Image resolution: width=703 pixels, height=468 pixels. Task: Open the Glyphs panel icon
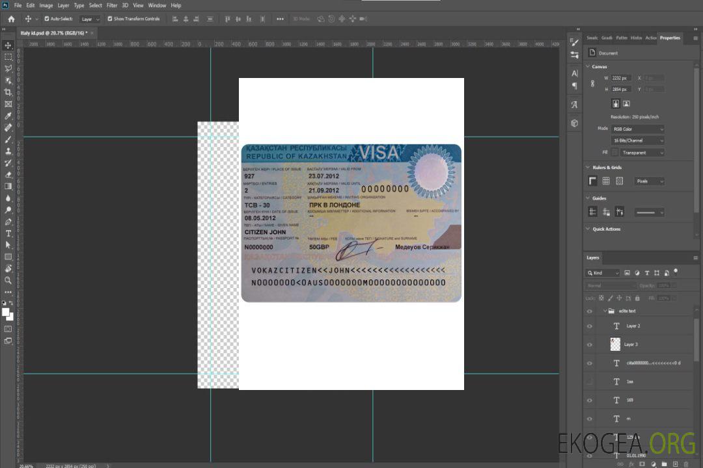click(575, 105)
